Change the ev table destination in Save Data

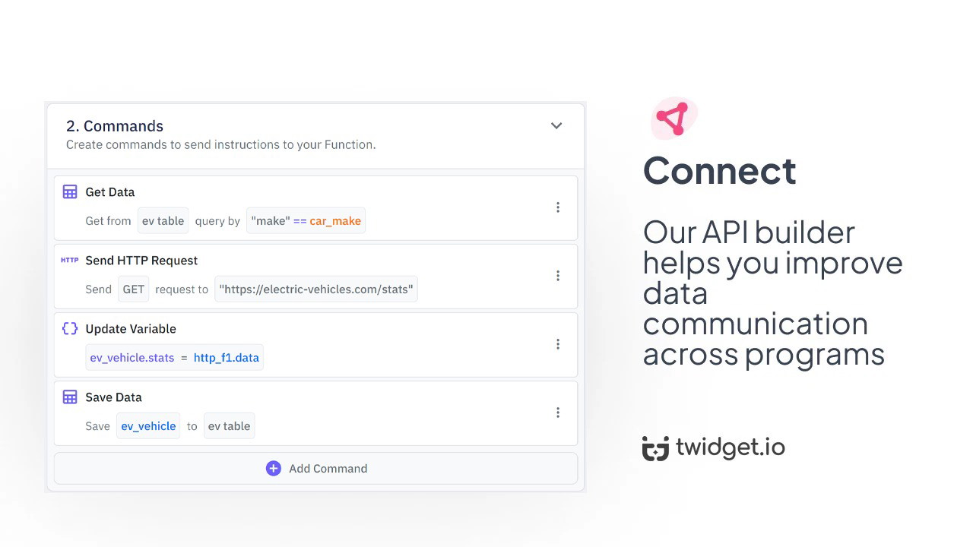coord(229,426)
